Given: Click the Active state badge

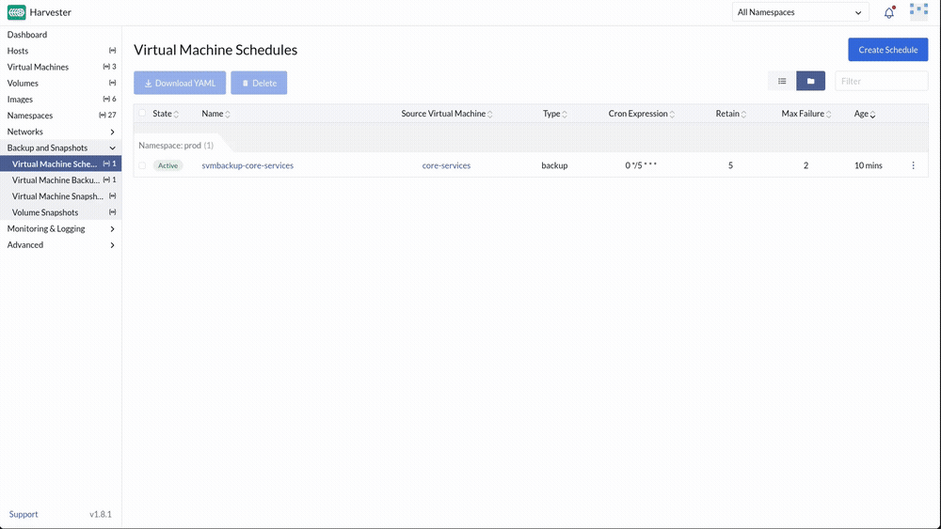Looking at the screenshot, I should pyautogui.click(x=168, y=165).
